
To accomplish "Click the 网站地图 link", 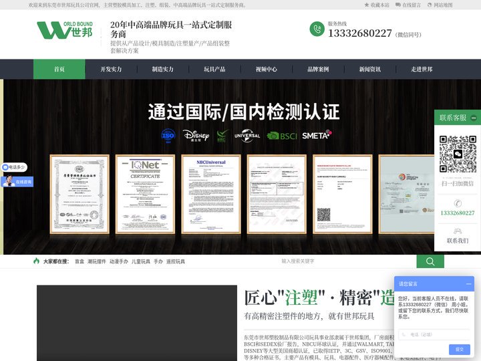I will (443, 5).
